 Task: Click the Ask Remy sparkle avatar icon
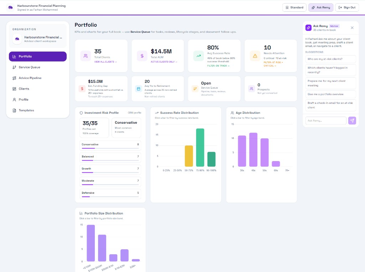pyautogui.click(x=308, y=28)
